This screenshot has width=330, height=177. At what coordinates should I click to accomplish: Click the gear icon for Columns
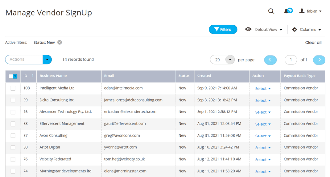coord(295,30)
